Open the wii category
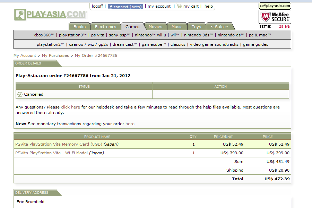312x208 pixels. tap(175, 35)
